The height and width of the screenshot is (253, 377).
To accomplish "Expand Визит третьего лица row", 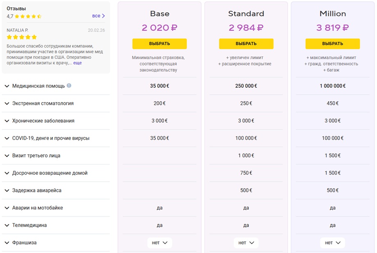I will tap(56, 155).
